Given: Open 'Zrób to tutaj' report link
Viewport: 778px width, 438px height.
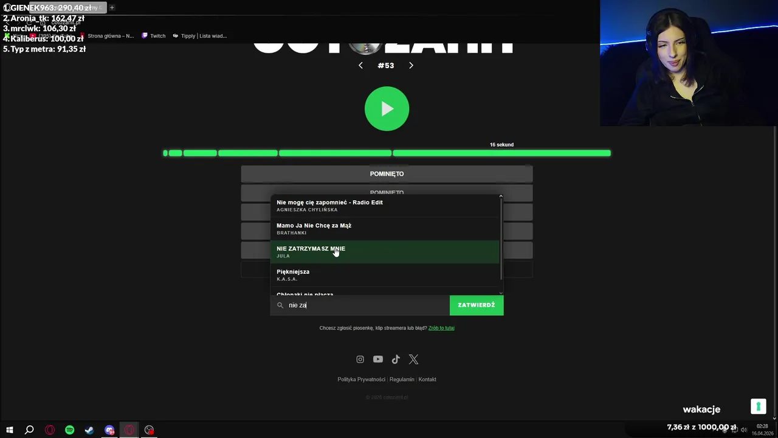Looking at the screenshot, I should pyautogui.click(x=441, y=328).
